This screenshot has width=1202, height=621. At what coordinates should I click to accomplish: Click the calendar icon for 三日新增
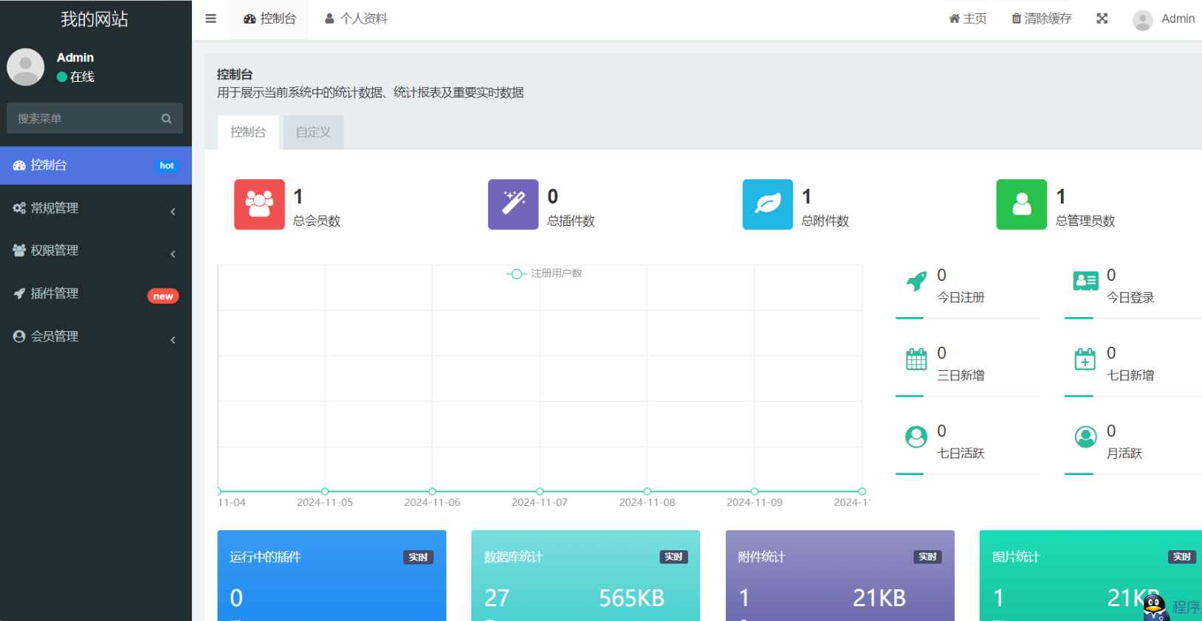pos(916,359)
